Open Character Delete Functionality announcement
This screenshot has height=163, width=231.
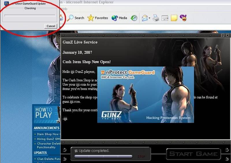pos(49,145)
